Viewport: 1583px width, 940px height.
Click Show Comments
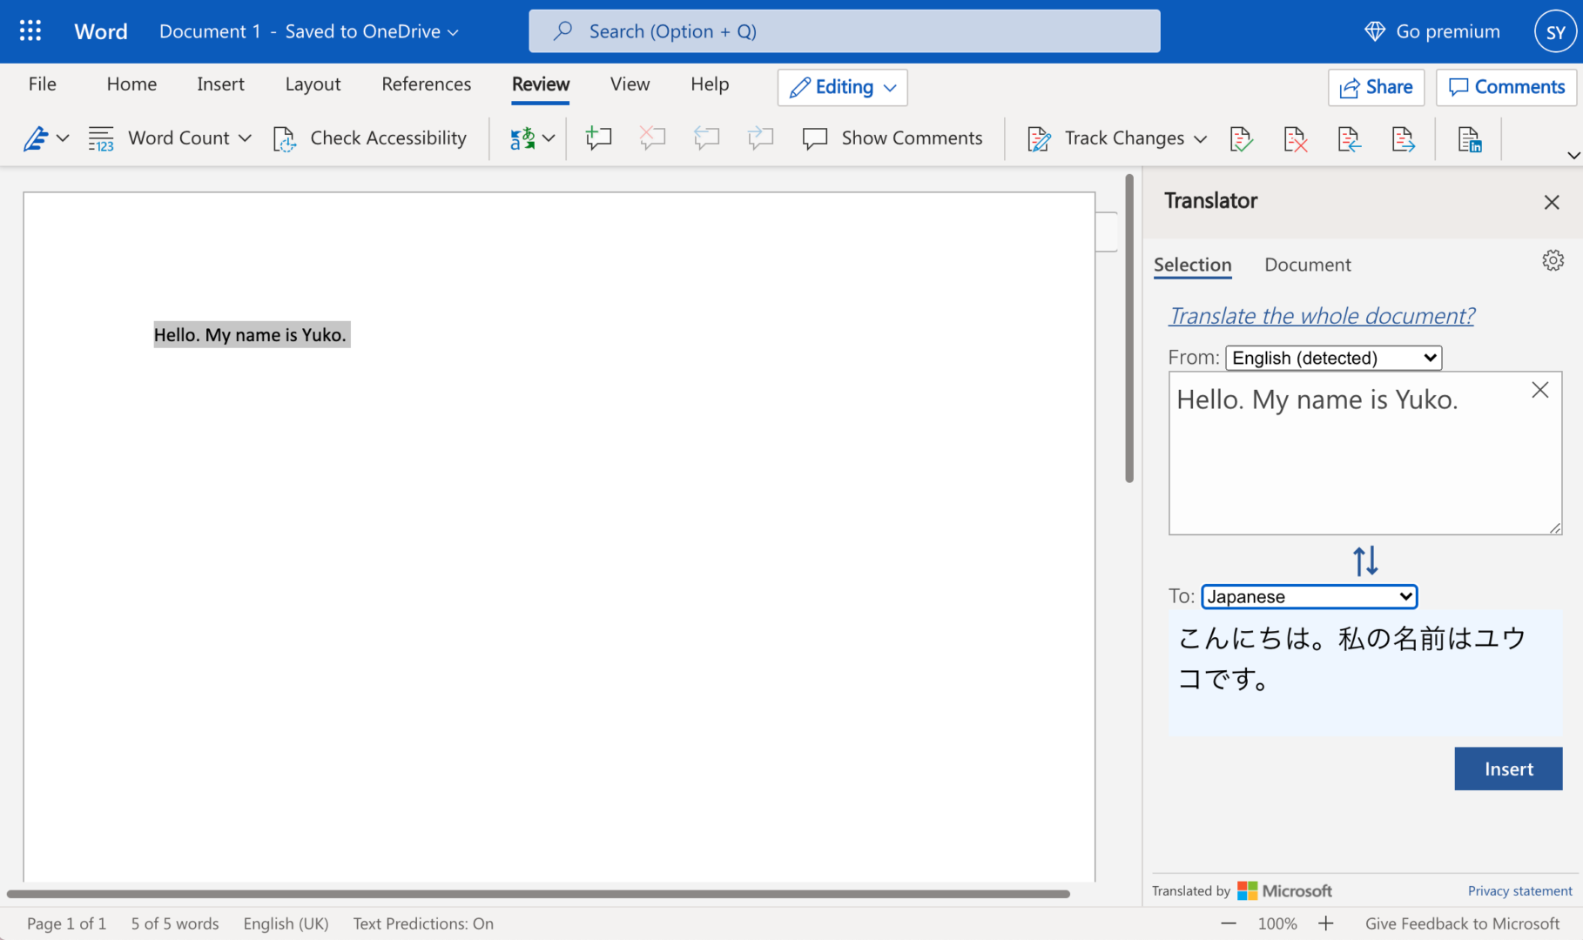click(893, 138)
